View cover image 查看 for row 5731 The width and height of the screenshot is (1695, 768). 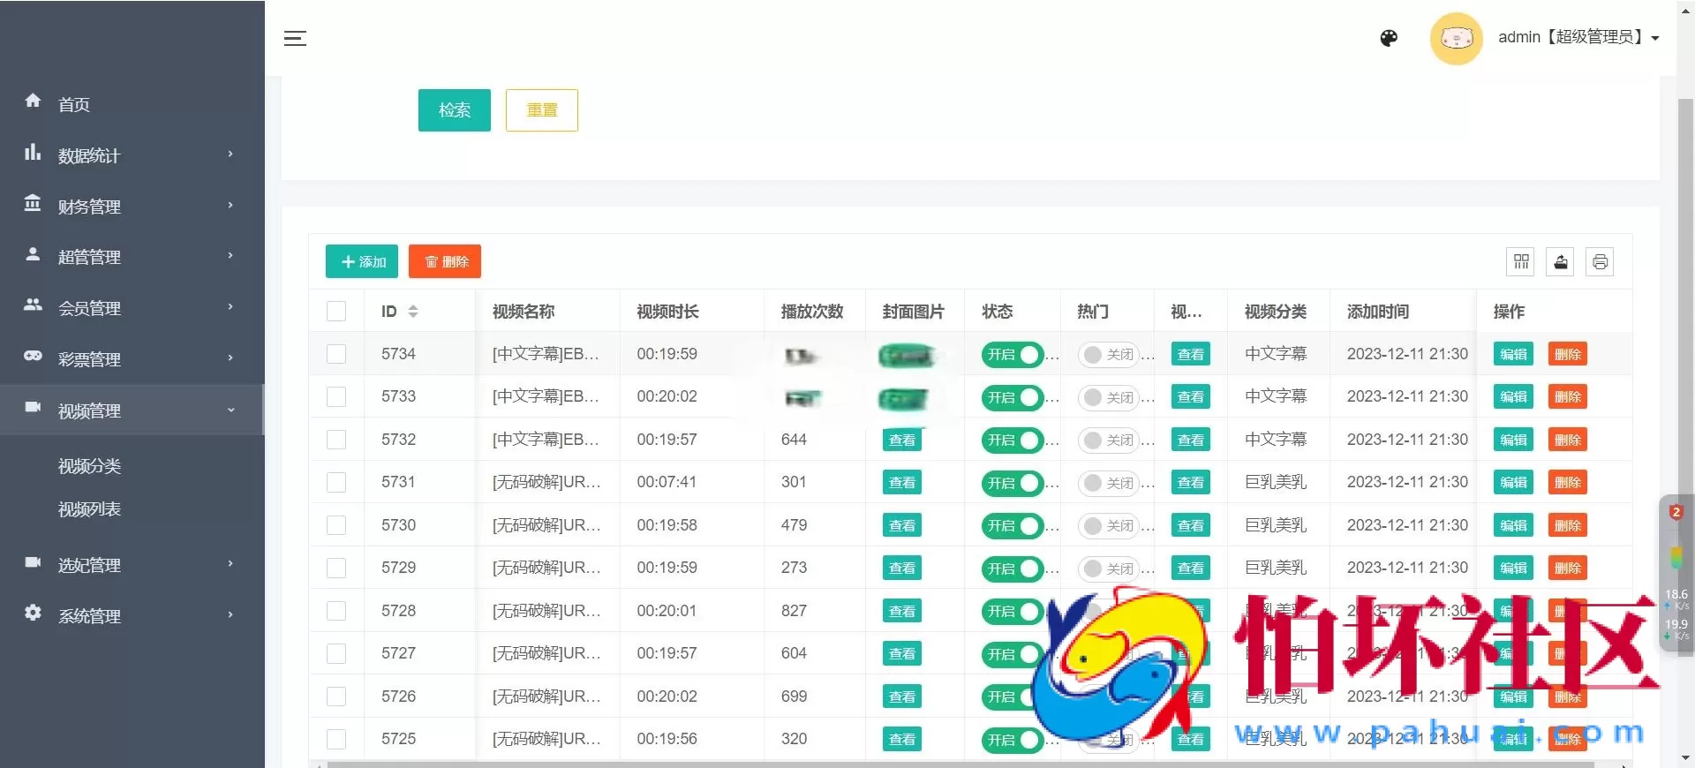[x=902, y=483]
